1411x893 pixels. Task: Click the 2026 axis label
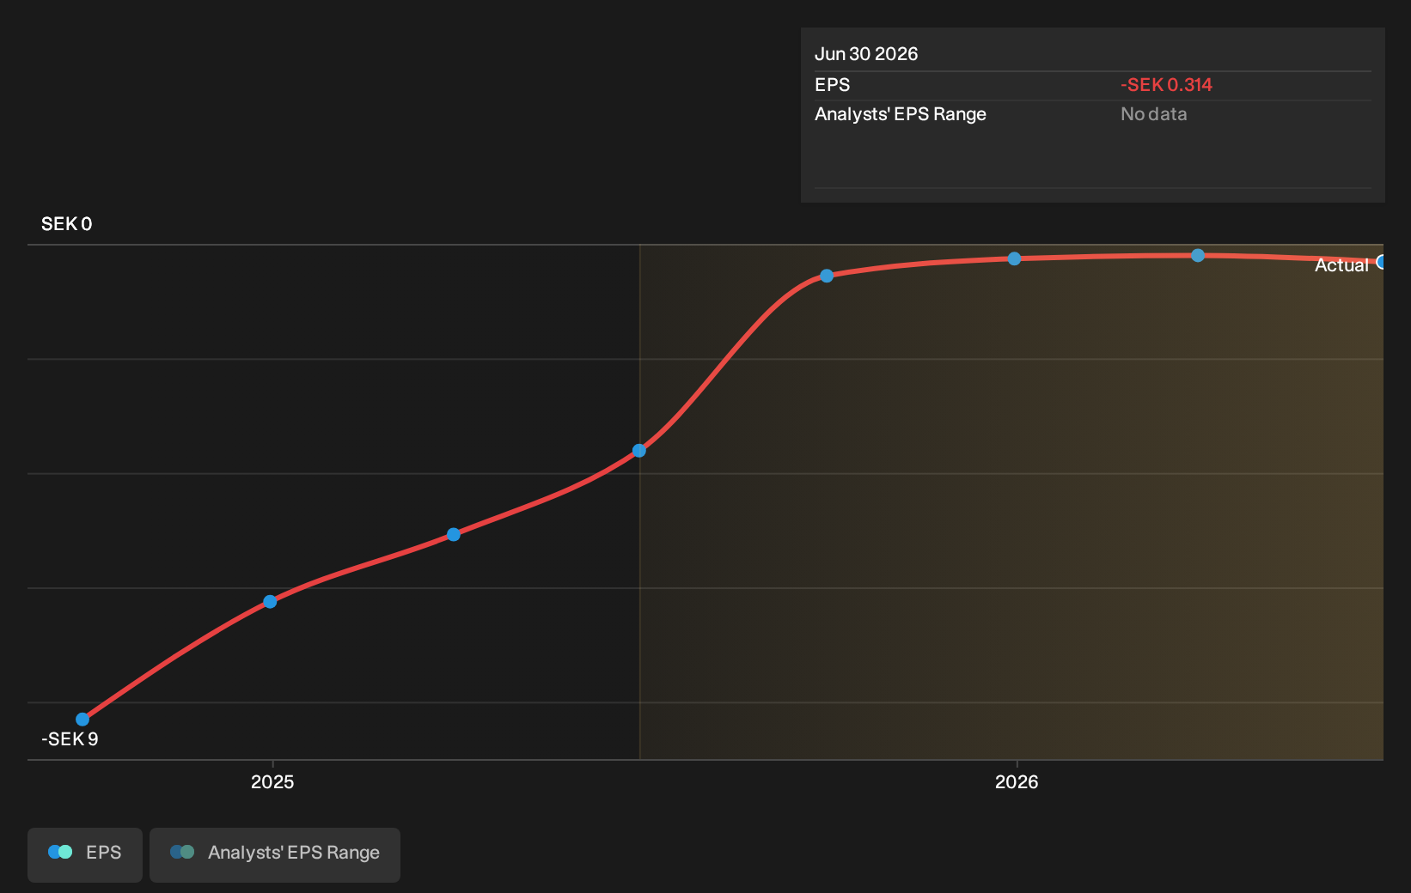[x=1017, y=782]
